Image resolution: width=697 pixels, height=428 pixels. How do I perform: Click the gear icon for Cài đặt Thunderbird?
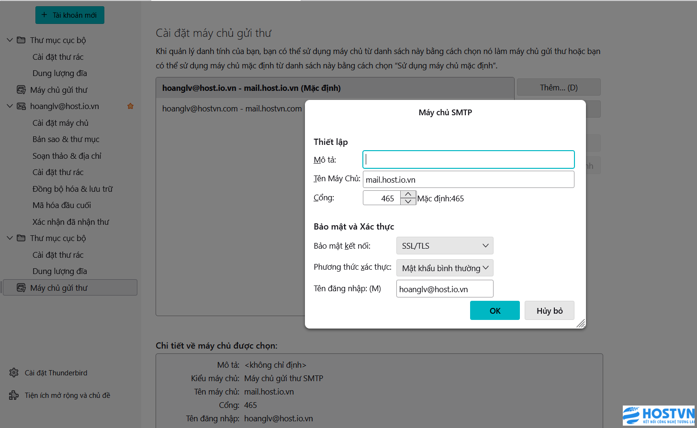[x=14, y=373]
